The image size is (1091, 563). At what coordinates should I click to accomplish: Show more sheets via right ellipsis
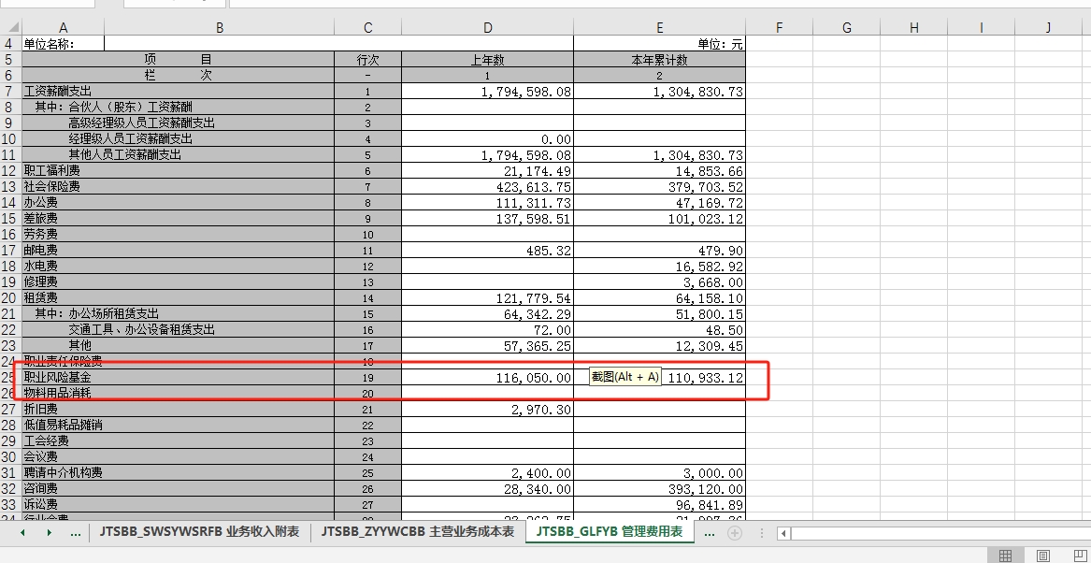coord(709,533)
